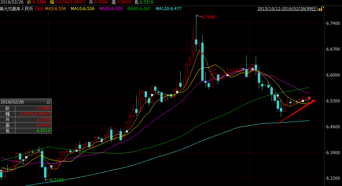Click the header high price 高 6.5400
The image size is (342, 186).
(x=121, y=2)
